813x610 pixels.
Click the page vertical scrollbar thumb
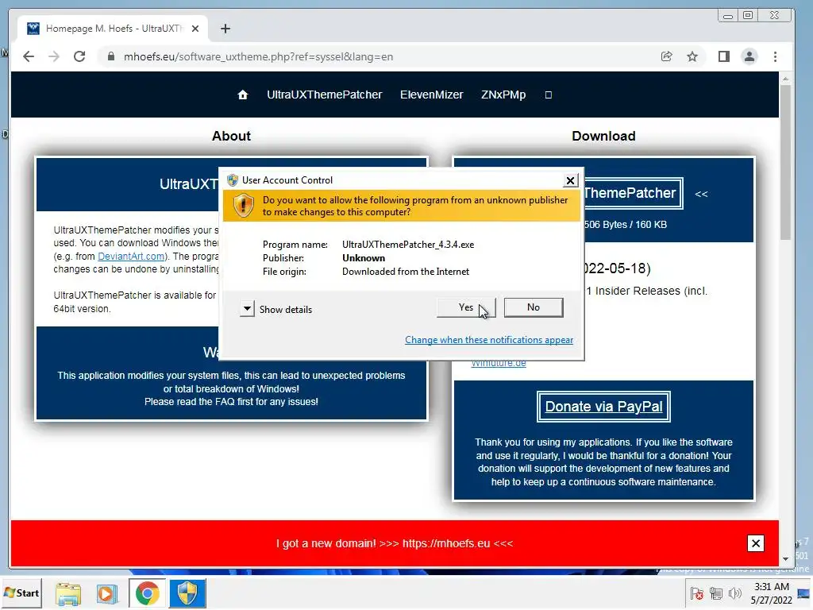click(785, 162)
